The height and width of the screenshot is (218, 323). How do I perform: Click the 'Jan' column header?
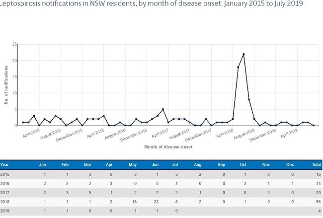pyautogui.click(x=43, y=165)
